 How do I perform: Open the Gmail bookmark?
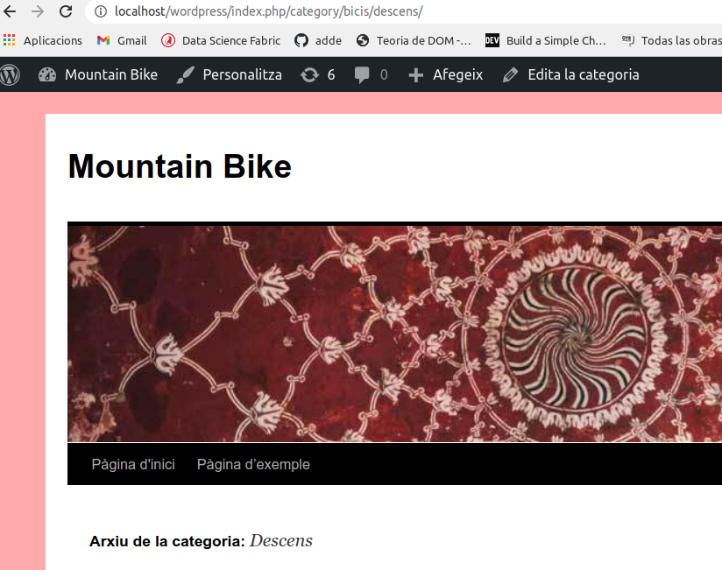122,40
